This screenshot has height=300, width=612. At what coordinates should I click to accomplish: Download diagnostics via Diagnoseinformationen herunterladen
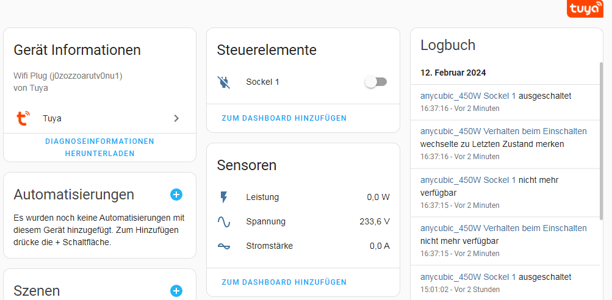tap(100, 148)
